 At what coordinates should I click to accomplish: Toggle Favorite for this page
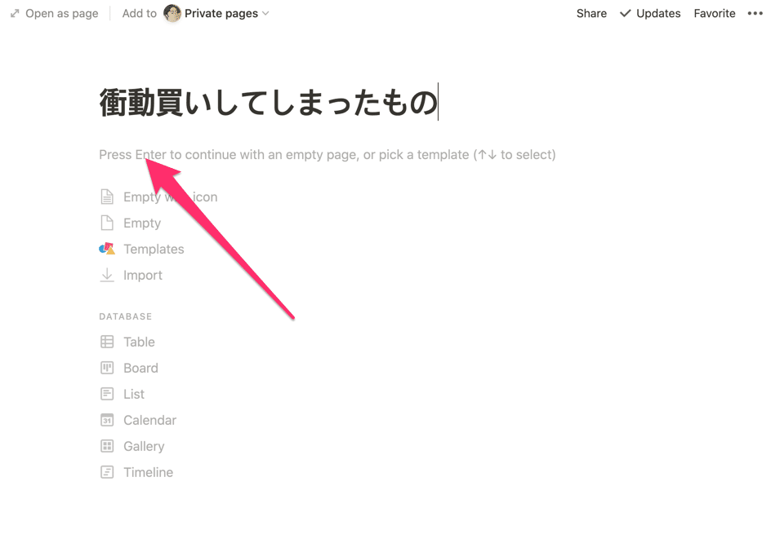coord(715,13)
